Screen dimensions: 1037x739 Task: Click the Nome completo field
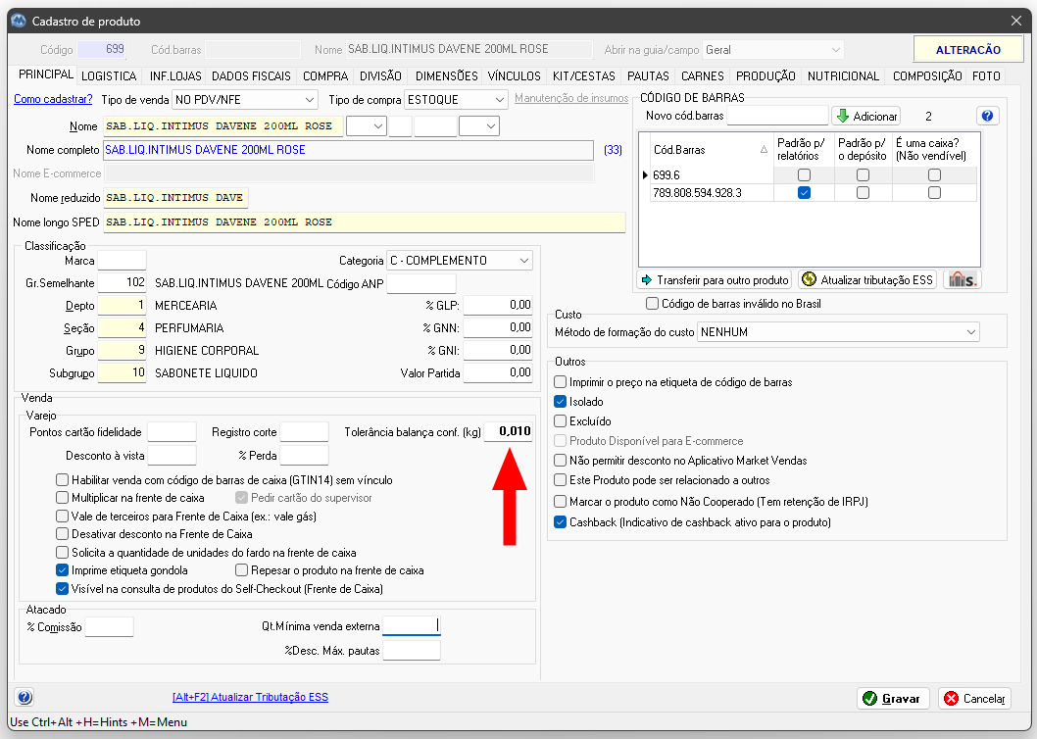348,150
